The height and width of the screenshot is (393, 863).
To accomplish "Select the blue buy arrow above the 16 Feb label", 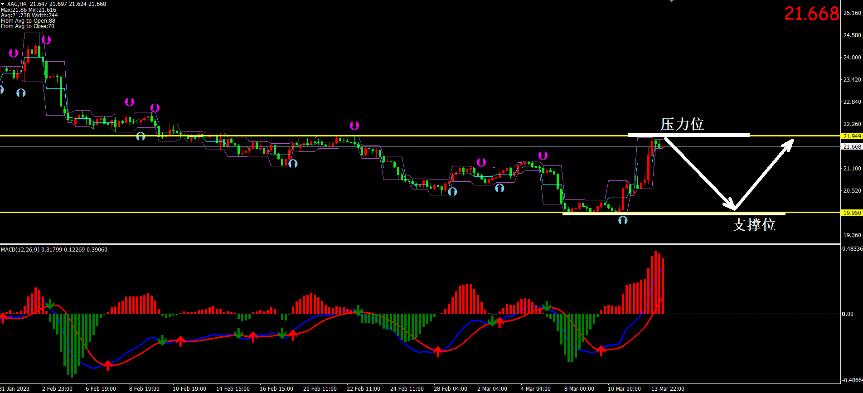I will (293, 164).
